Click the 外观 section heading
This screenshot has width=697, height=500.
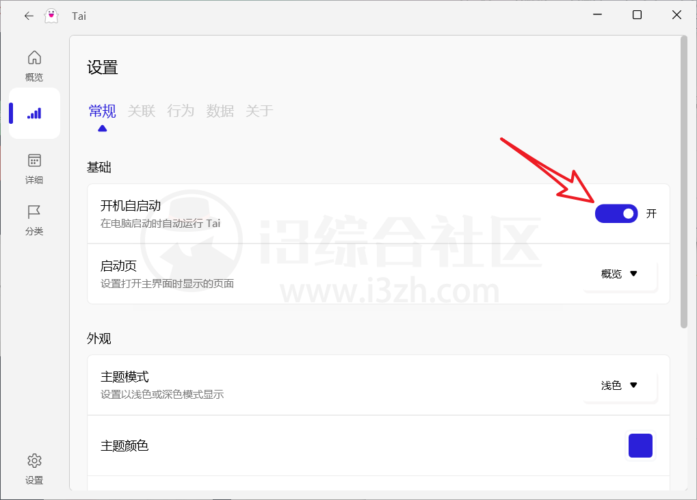(98, 339)
